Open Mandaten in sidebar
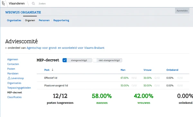The width and height of the screenshot is (193, 117). (13, 74)
